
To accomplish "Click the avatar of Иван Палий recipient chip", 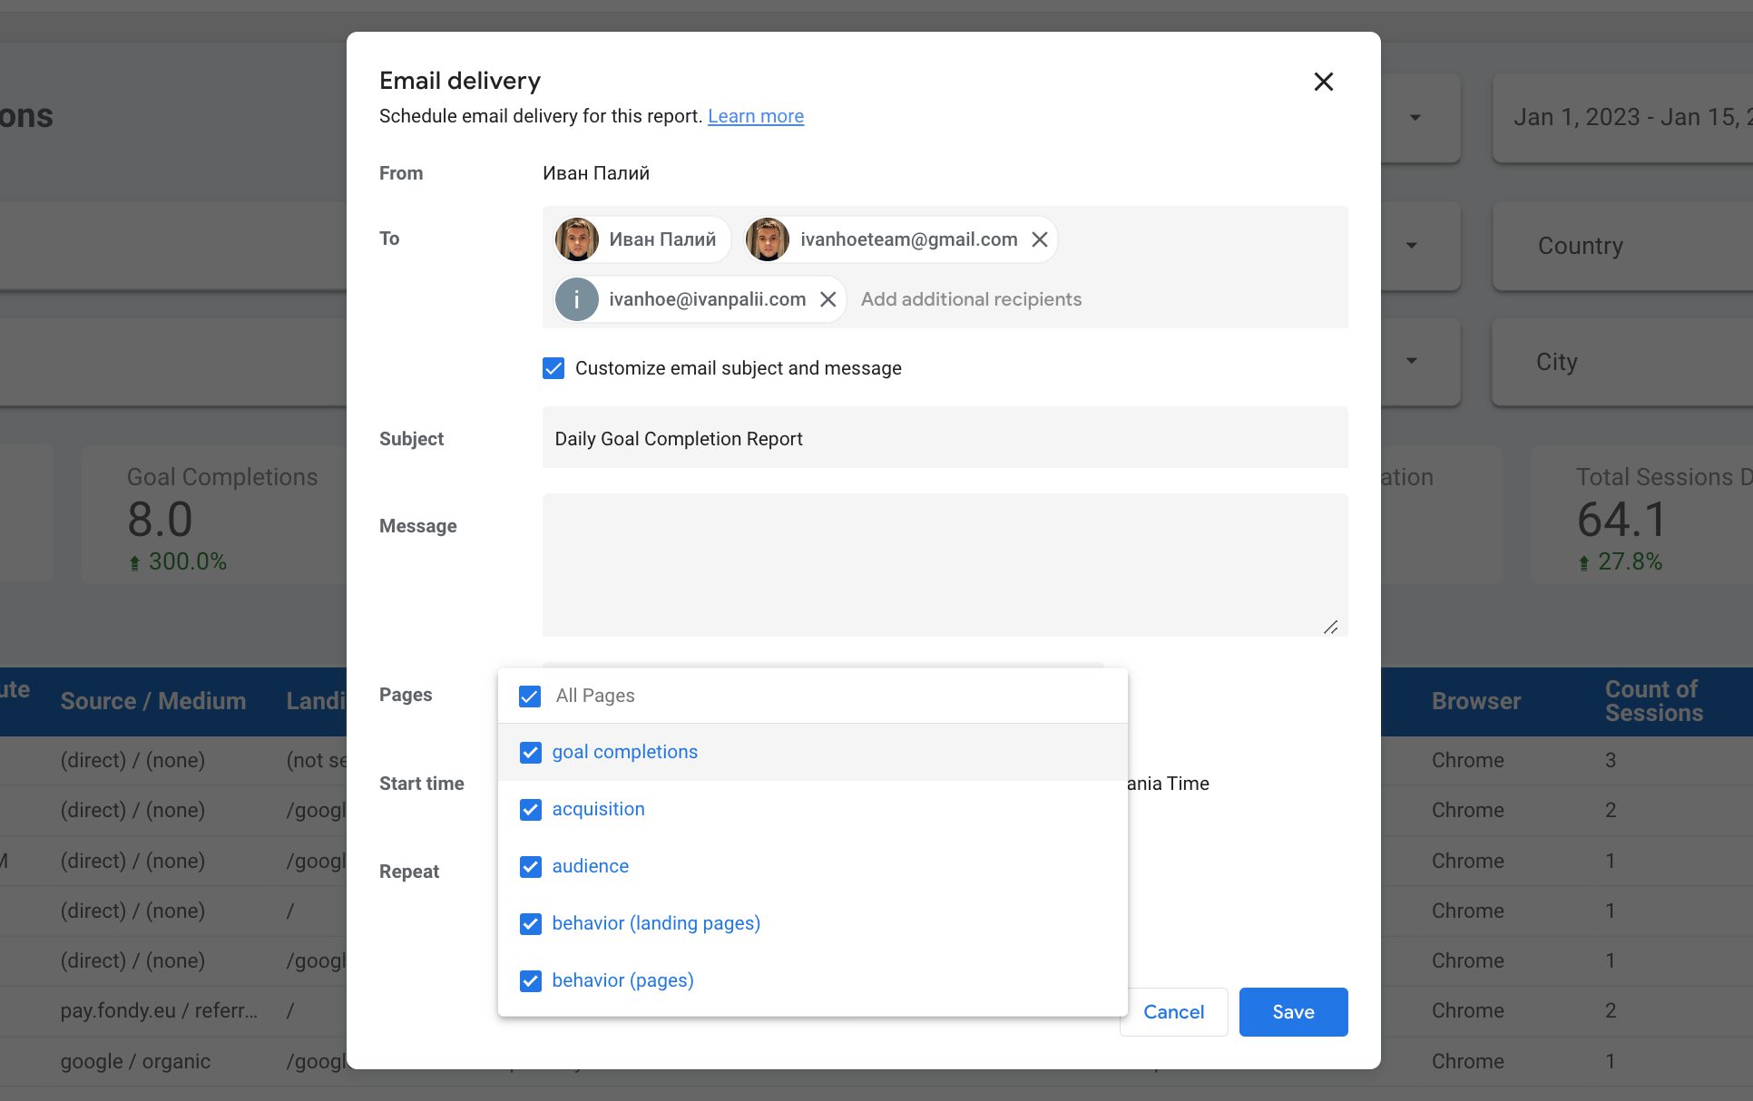I will [x=576, y=239].
